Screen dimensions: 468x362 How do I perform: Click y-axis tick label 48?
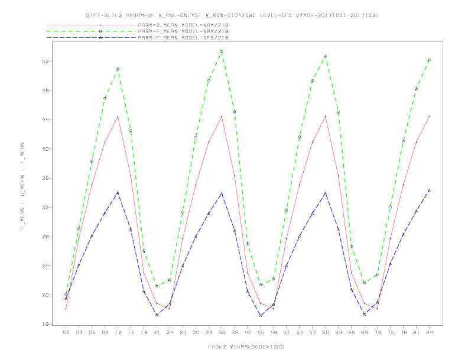coord(46,90)
